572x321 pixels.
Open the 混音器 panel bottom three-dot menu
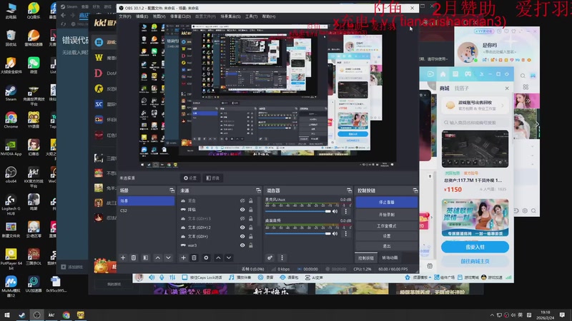[282, 258]
